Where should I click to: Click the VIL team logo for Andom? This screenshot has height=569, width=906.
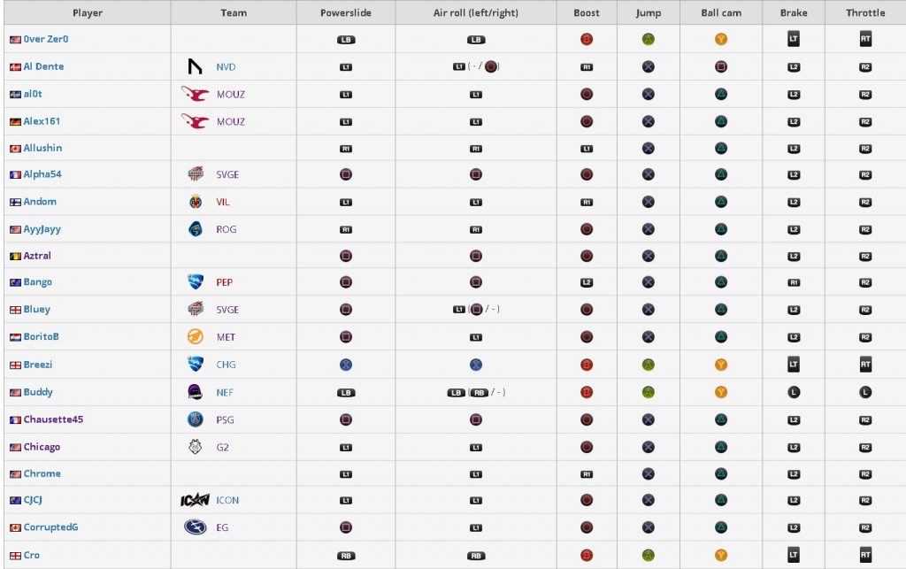coord(196,202)
